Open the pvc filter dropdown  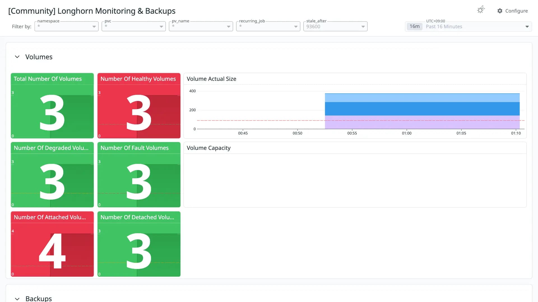click(134, 26)
